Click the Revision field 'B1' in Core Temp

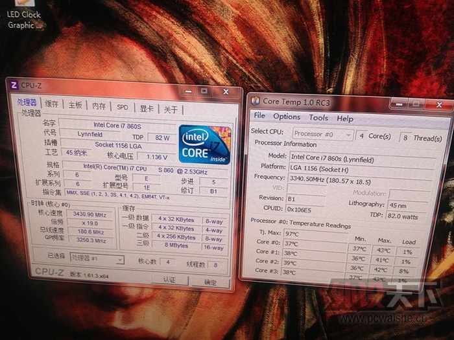coord(305,199)
